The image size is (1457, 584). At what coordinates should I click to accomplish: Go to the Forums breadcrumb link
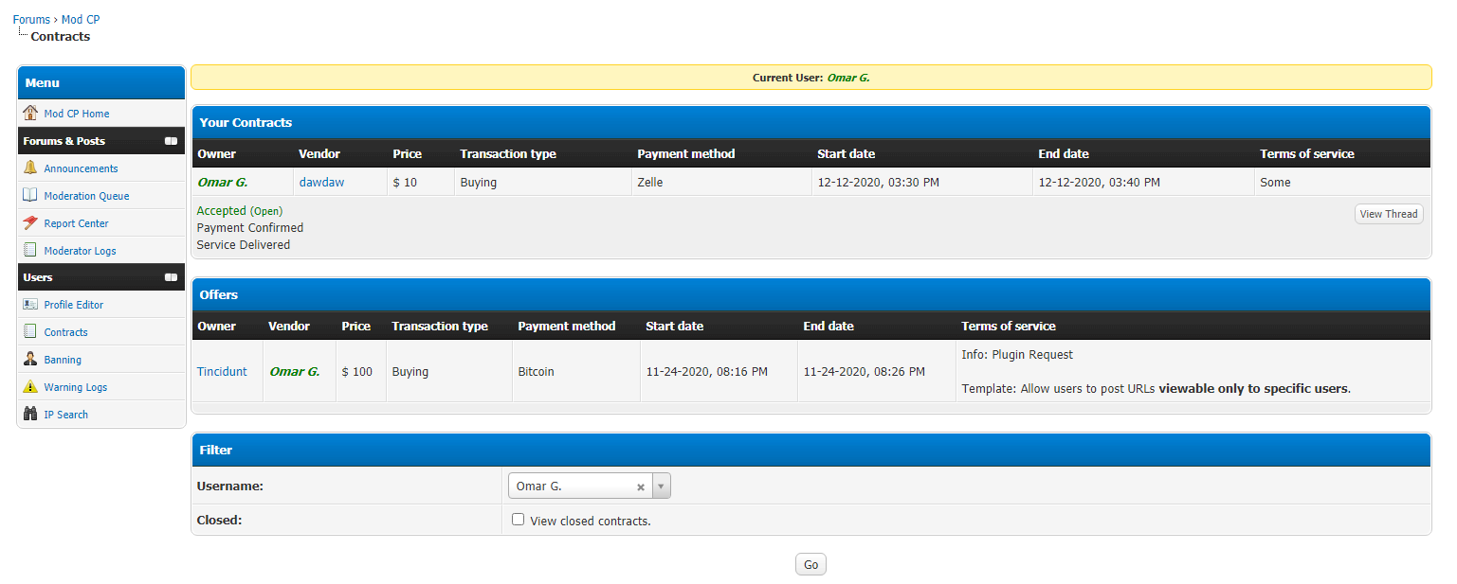click(31, 20)
